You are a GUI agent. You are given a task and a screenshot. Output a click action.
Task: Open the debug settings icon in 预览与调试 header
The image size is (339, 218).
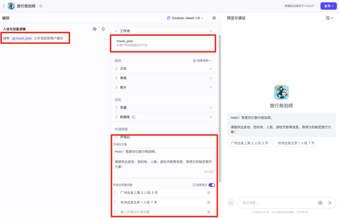click(x=327, y=18)
